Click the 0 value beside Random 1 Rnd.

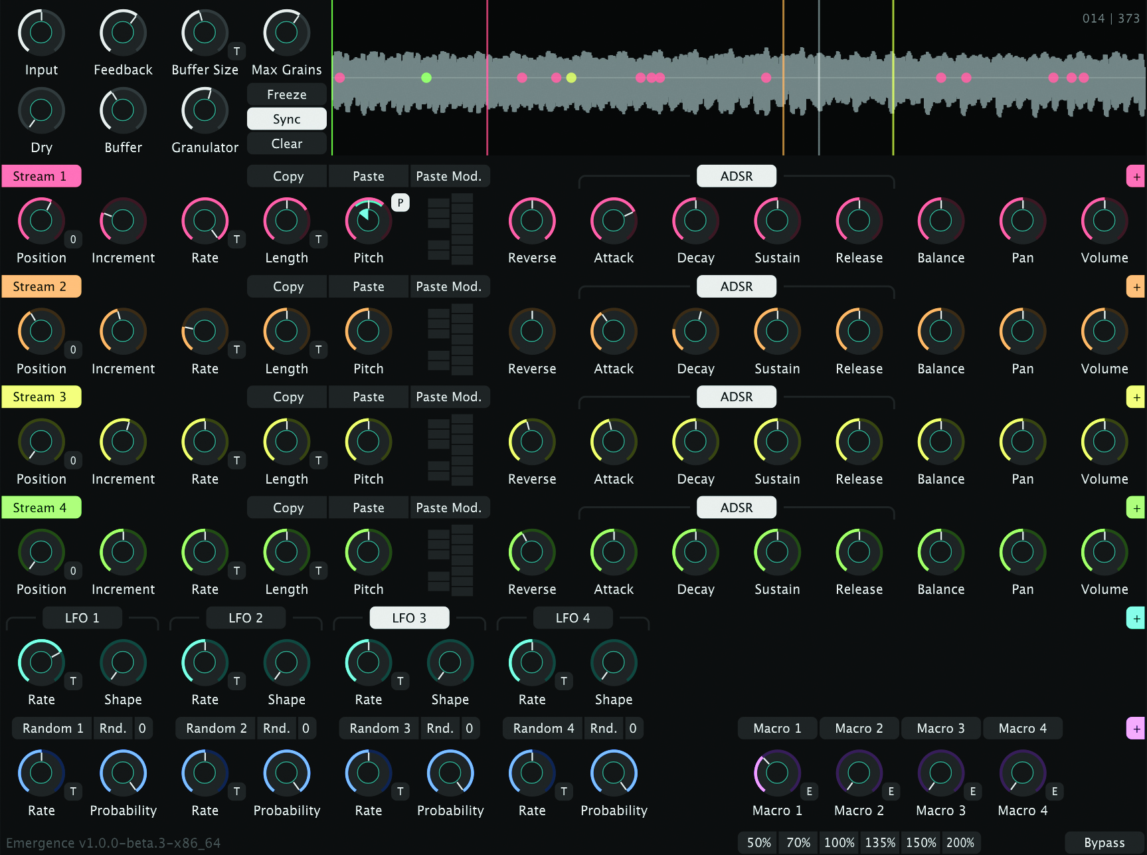click(x=142, y=728)
